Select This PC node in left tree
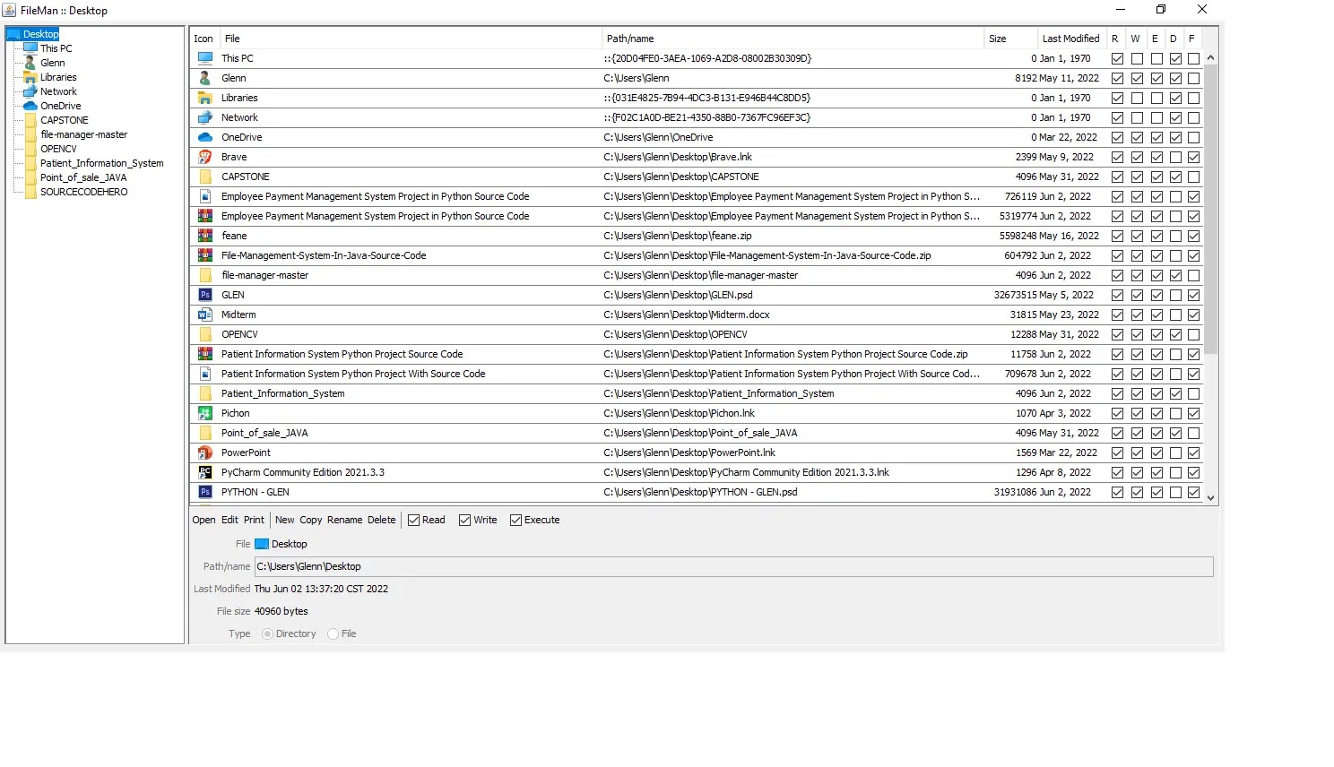Viewport: 1334px width, 767px height. point(56,48)
